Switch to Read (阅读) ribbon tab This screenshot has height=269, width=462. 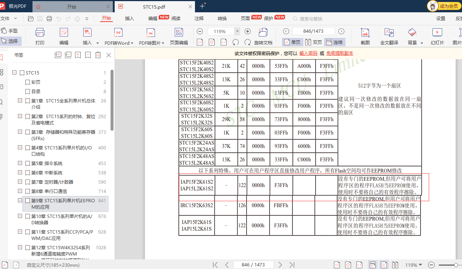[176, 19]
